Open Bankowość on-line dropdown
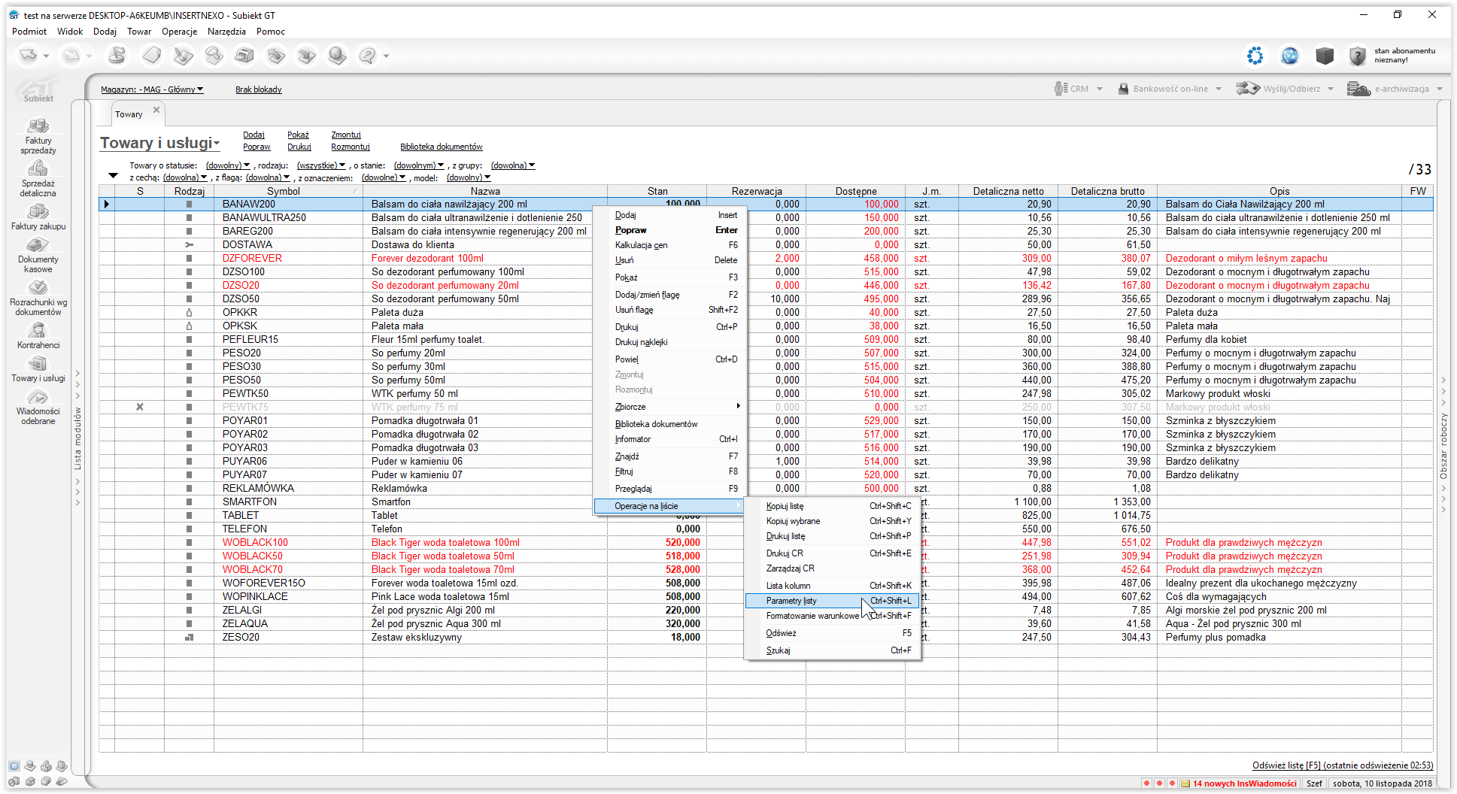The image size is (1457, 794). 1170,89
